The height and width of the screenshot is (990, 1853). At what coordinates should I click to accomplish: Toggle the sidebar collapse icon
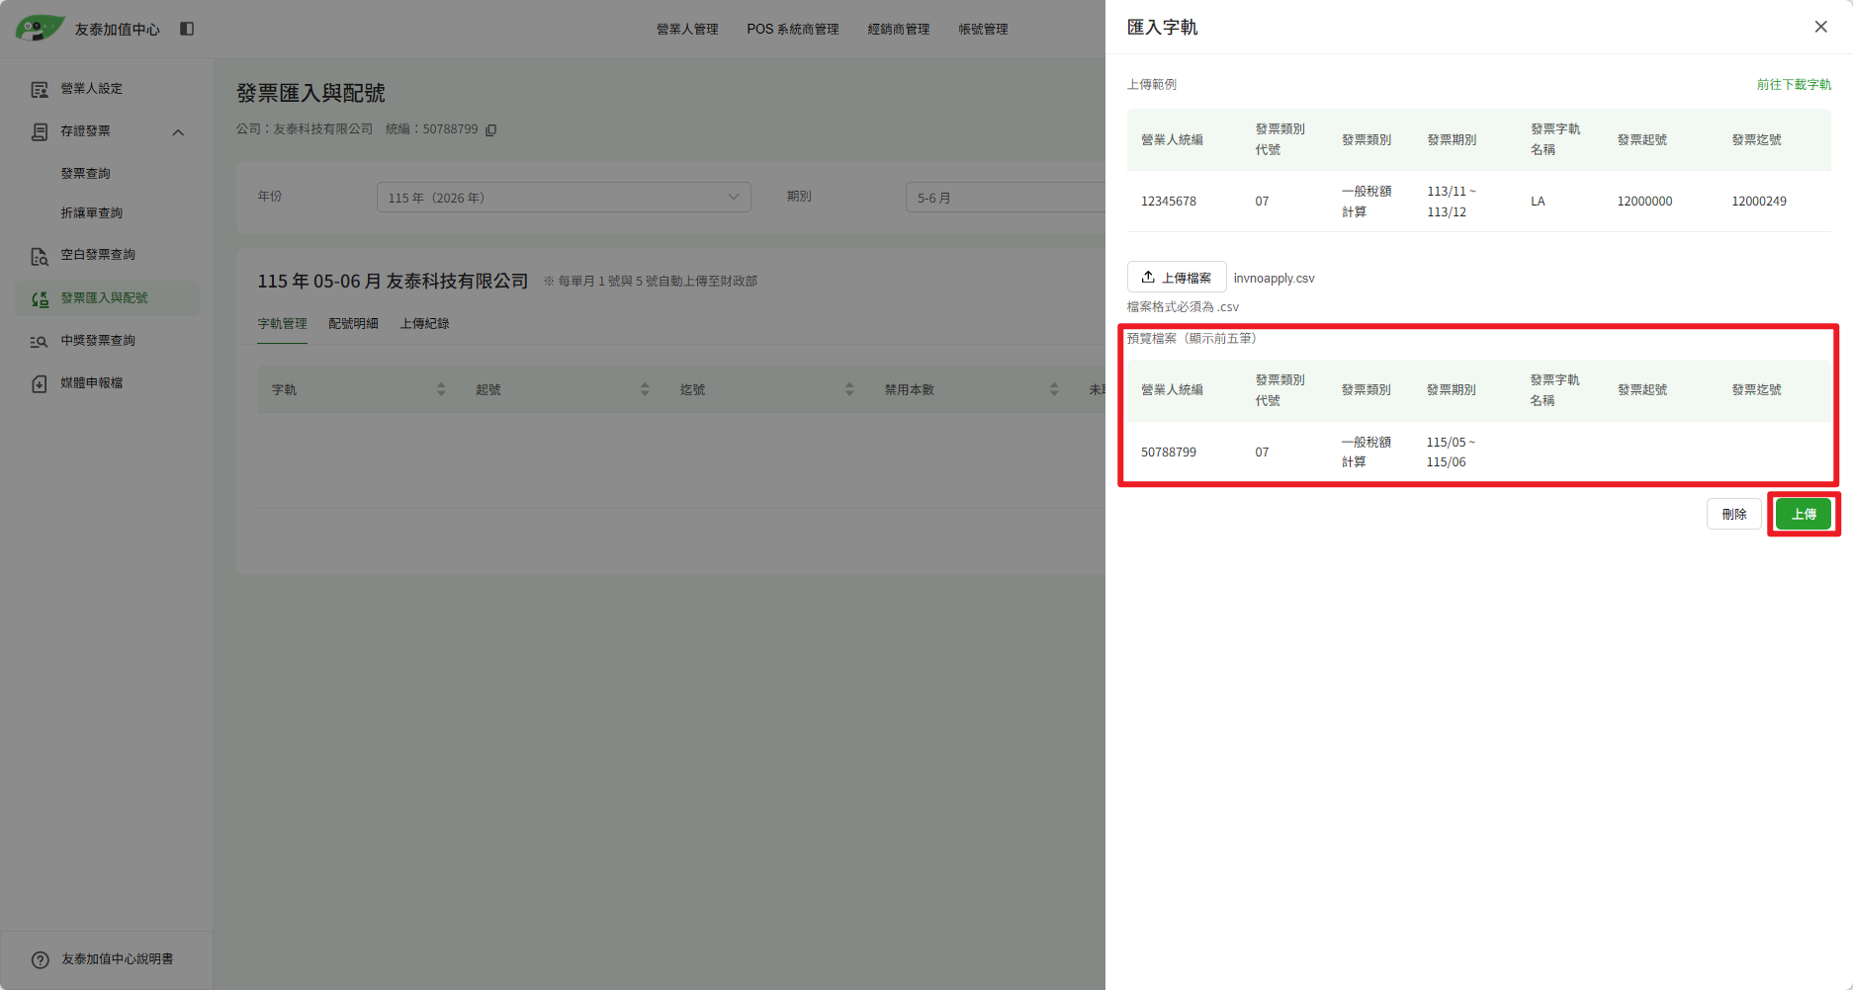(x=187, y=29)
